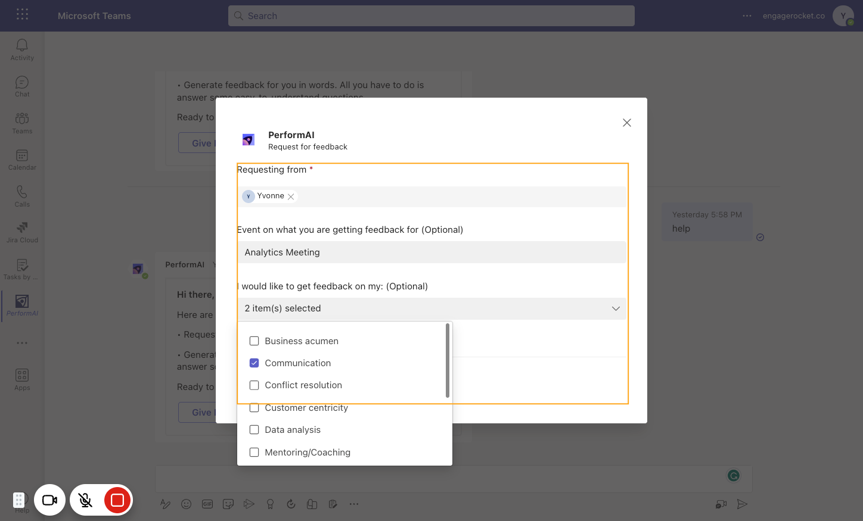Open the notes icon in compose toolbar
Image resolution: width=863 pixels, height=521 pixels.
tap(333, 504)
